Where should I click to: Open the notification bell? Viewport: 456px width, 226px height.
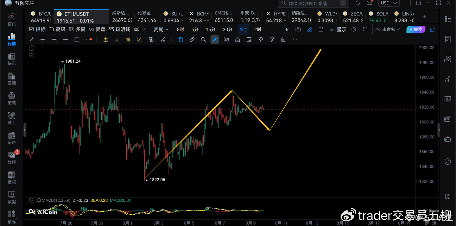pos(358,3)
